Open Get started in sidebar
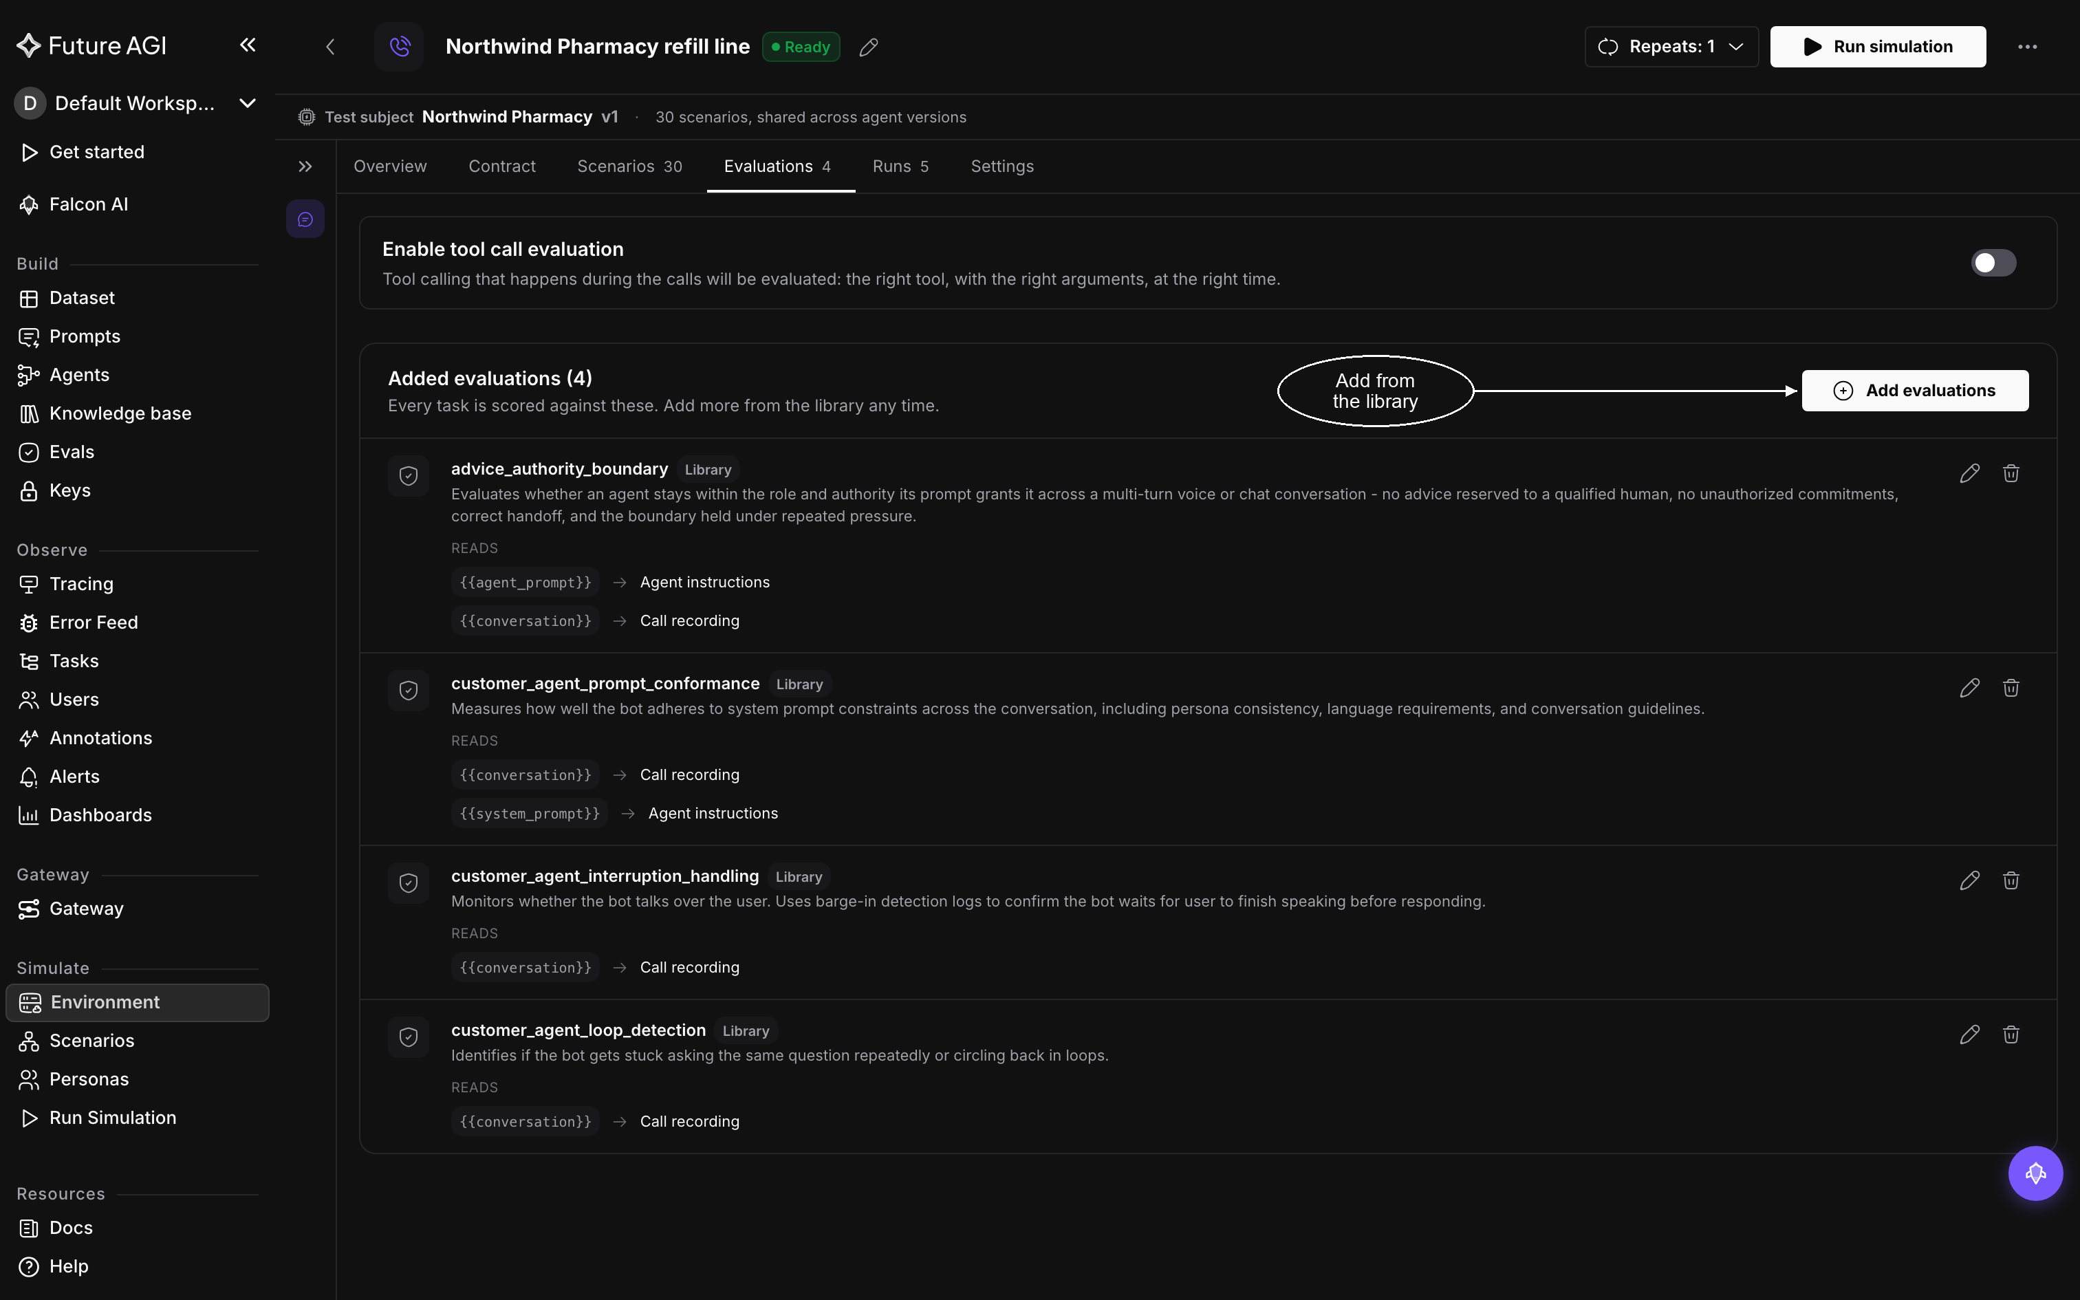The height and width of the screenshot is (1300, 2080). pos(137,152)
